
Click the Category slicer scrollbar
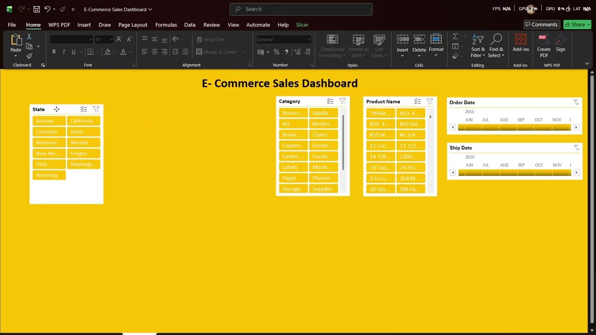pos(343,142)
